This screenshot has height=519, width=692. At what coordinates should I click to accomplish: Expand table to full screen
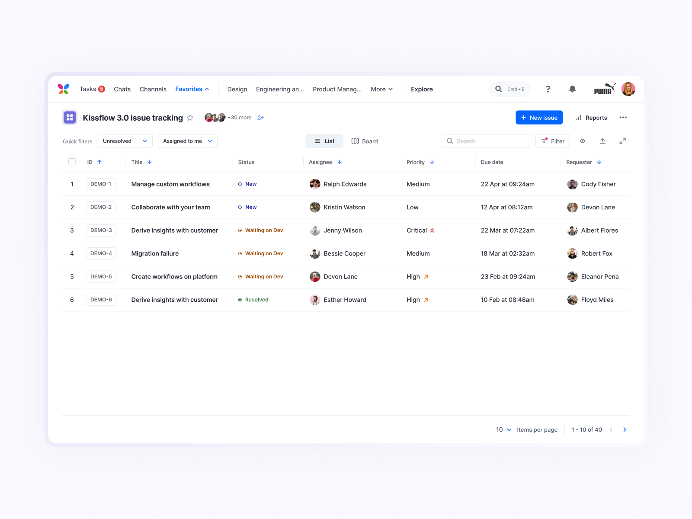tap(622, 141)
